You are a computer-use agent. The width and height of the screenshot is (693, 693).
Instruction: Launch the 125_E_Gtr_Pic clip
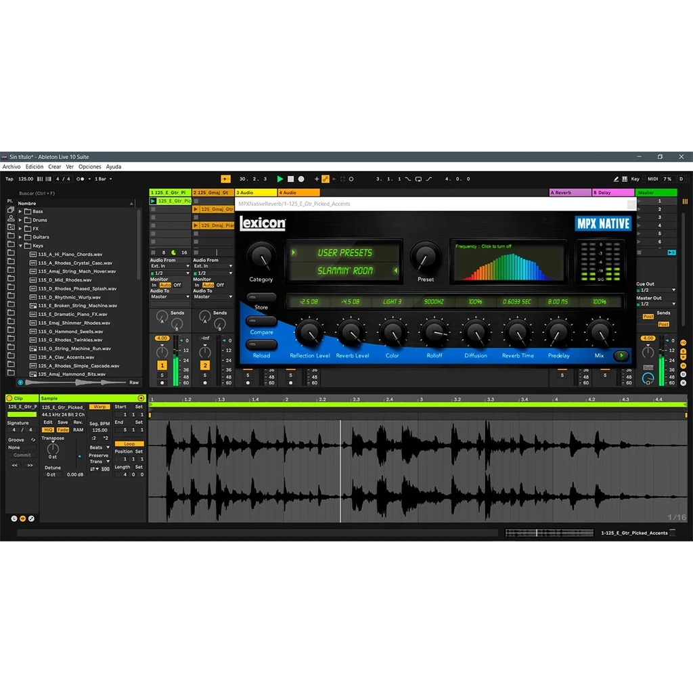(153, 201)
